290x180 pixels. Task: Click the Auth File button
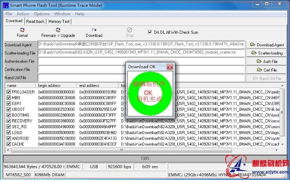(x=267, y=62)
